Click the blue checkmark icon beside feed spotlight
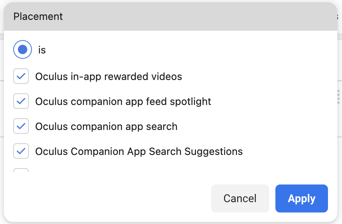342x224 pixels. pos(21,101)
